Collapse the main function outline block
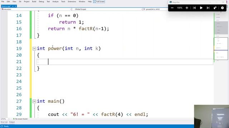The image size is (229, 128). tap(34, 101)
